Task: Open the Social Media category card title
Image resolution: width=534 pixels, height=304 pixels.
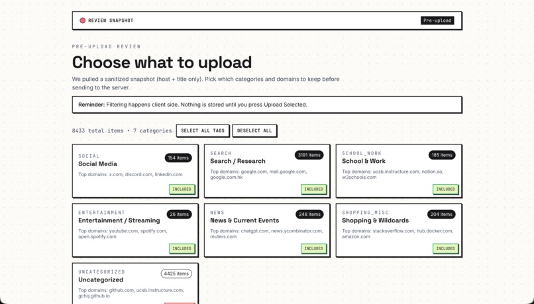Action: click(x=98, y=164)
